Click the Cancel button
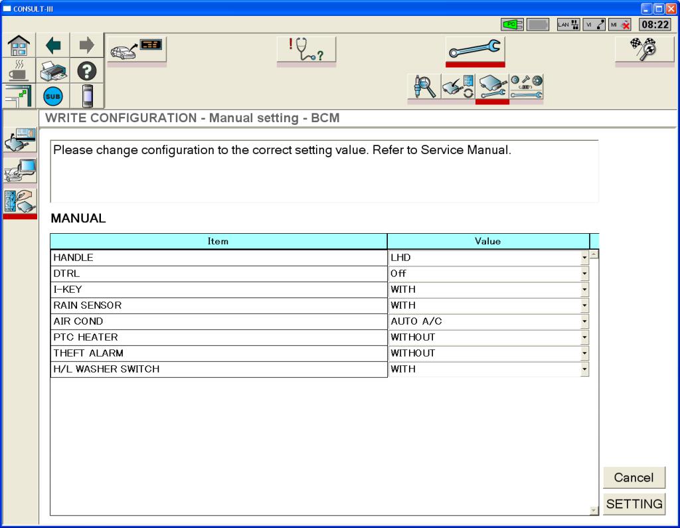 (634, 478)
